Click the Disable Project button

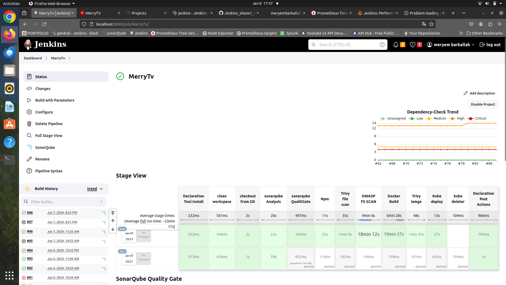(483, 104)
